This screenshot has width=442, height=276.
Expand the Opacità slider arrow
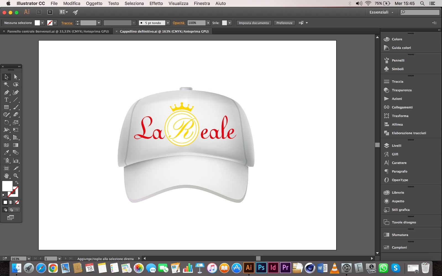point(208,23)
